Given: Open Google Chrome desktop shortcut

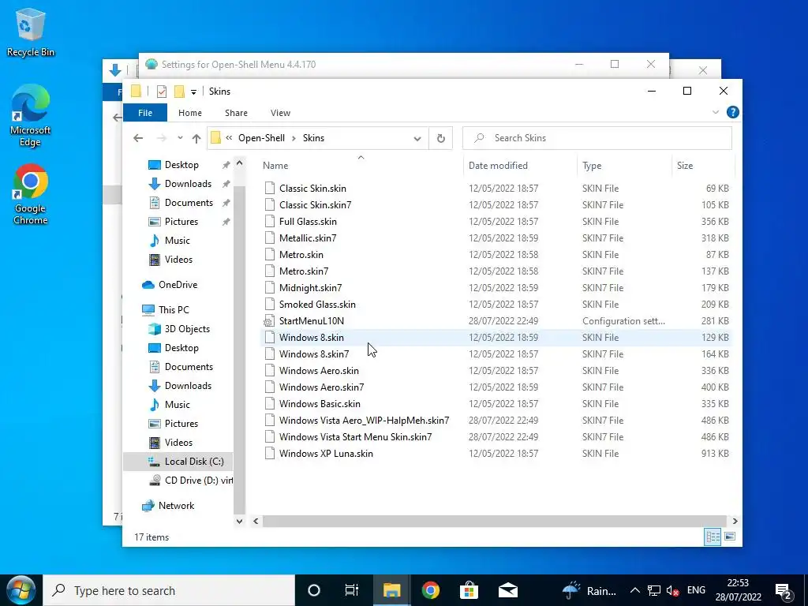Looking at the screenshot, I should point(30,194).
